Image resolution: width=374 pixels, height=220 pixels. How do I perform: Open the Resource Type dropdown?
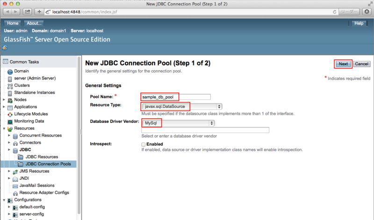pos(182,106)
